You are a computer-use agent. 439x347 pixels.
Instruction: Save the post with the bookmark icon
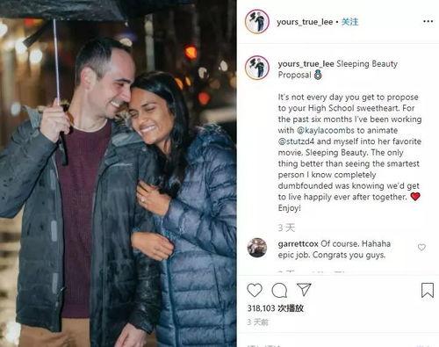coord(428,290)
